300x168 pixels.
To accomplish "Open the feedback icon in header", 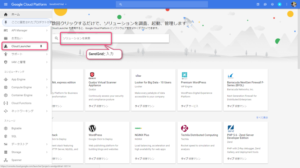I will (265, 4).
